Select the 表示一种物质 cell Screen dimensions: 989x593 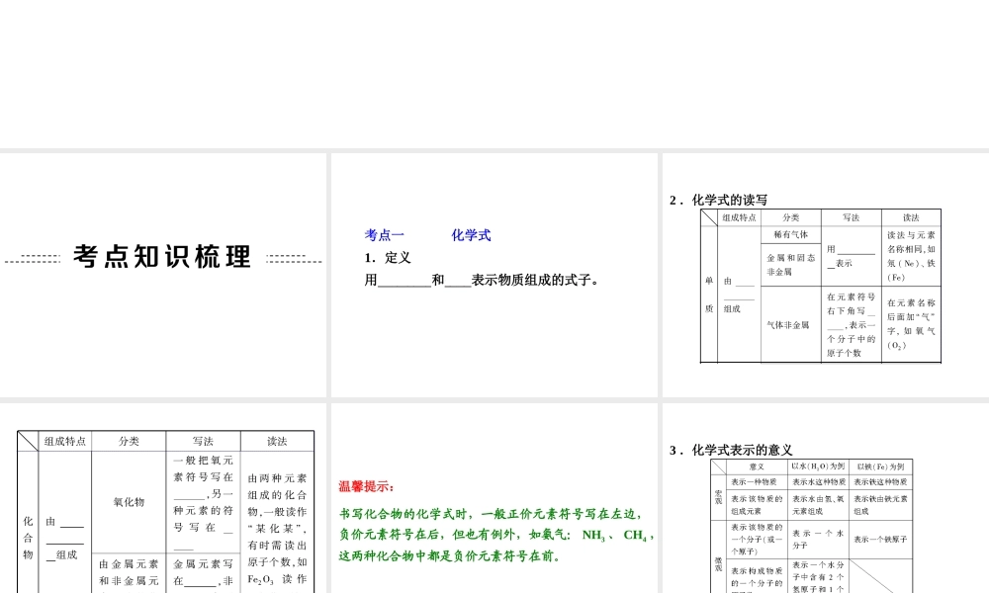pyautogui.click(x=757, y=482)
